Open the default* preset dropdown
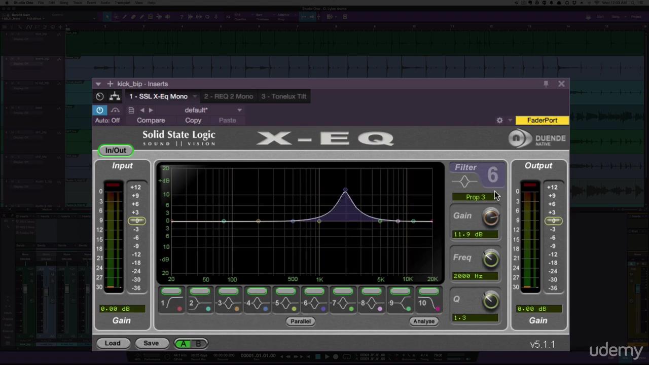Image resolution: width=649 pixels, height=365 pixels. point(239,110)
